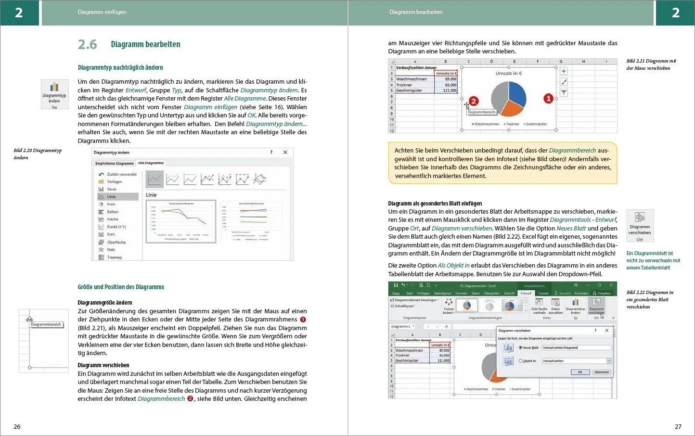Image resolution: width=695 pixels, height=436 pixels.
Task: Click cell 111.000 in Bild 2.21 sheet
Action: (446, 90)
